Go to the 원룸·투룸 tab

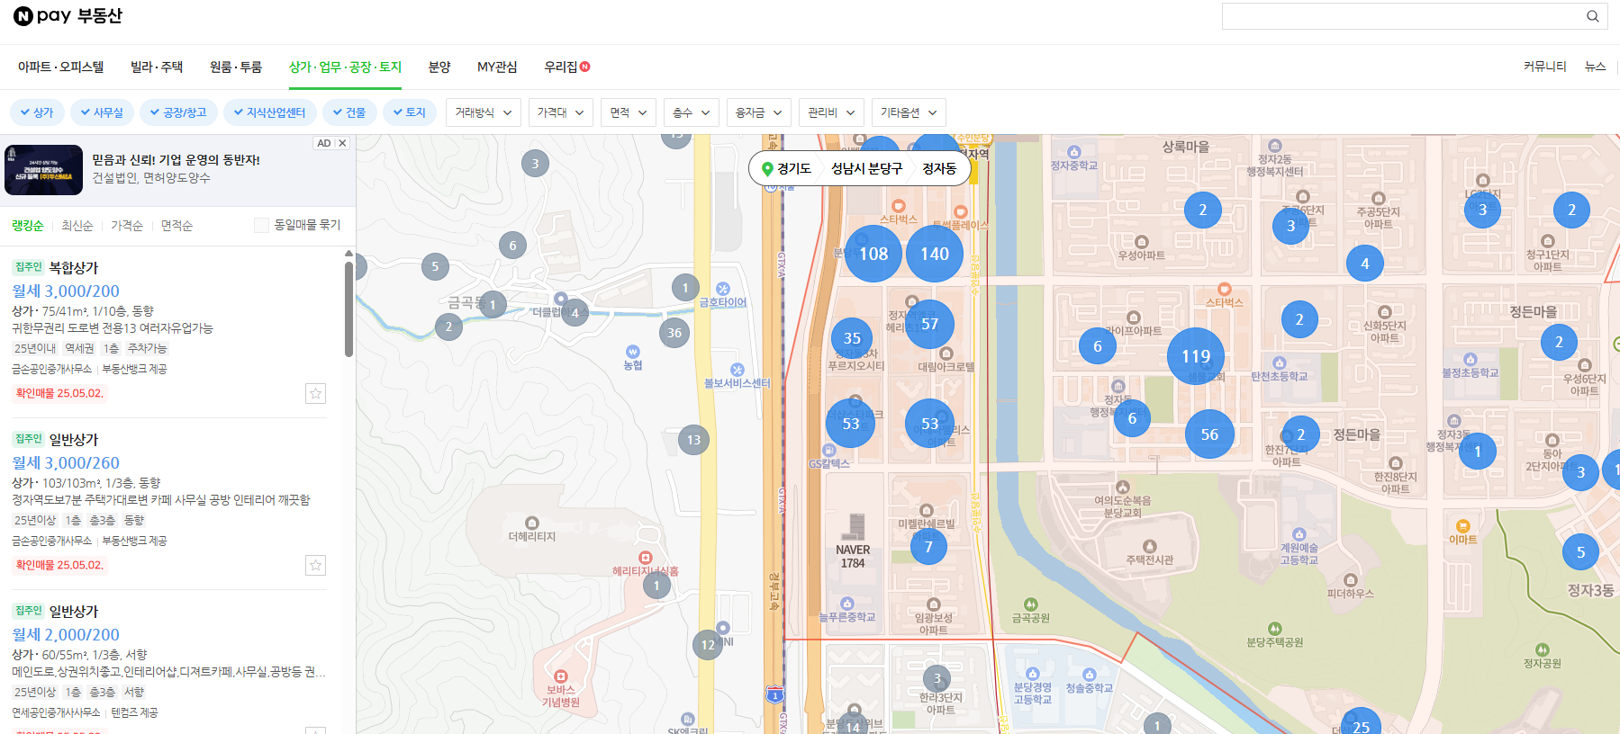(236, 67)
